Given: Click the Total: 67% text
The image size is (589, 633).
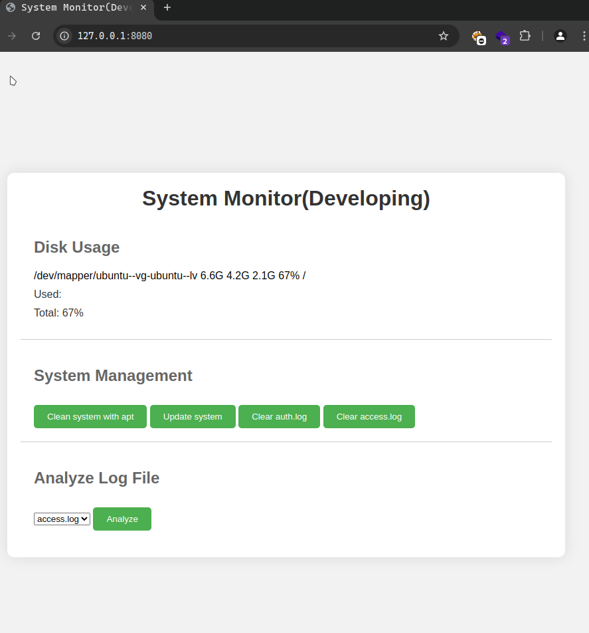Looking at the screenshot, I should (59, 313).
